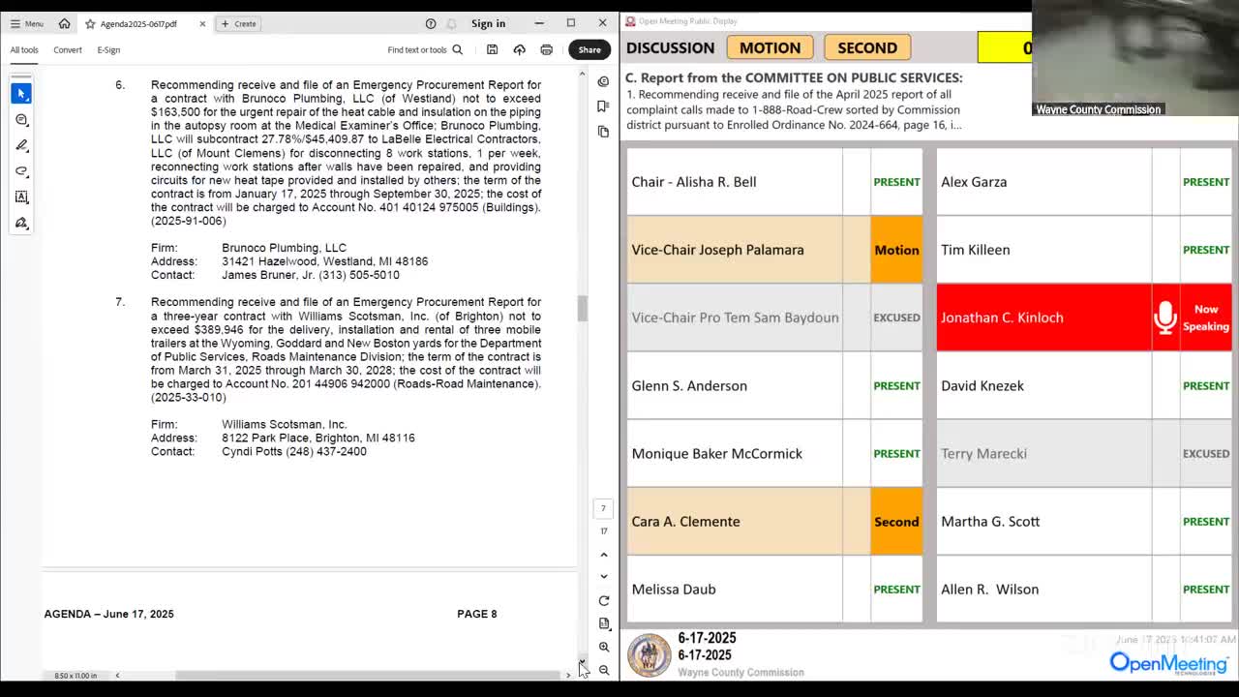
Task: Go to the previous page
Action: click(604, 555)
